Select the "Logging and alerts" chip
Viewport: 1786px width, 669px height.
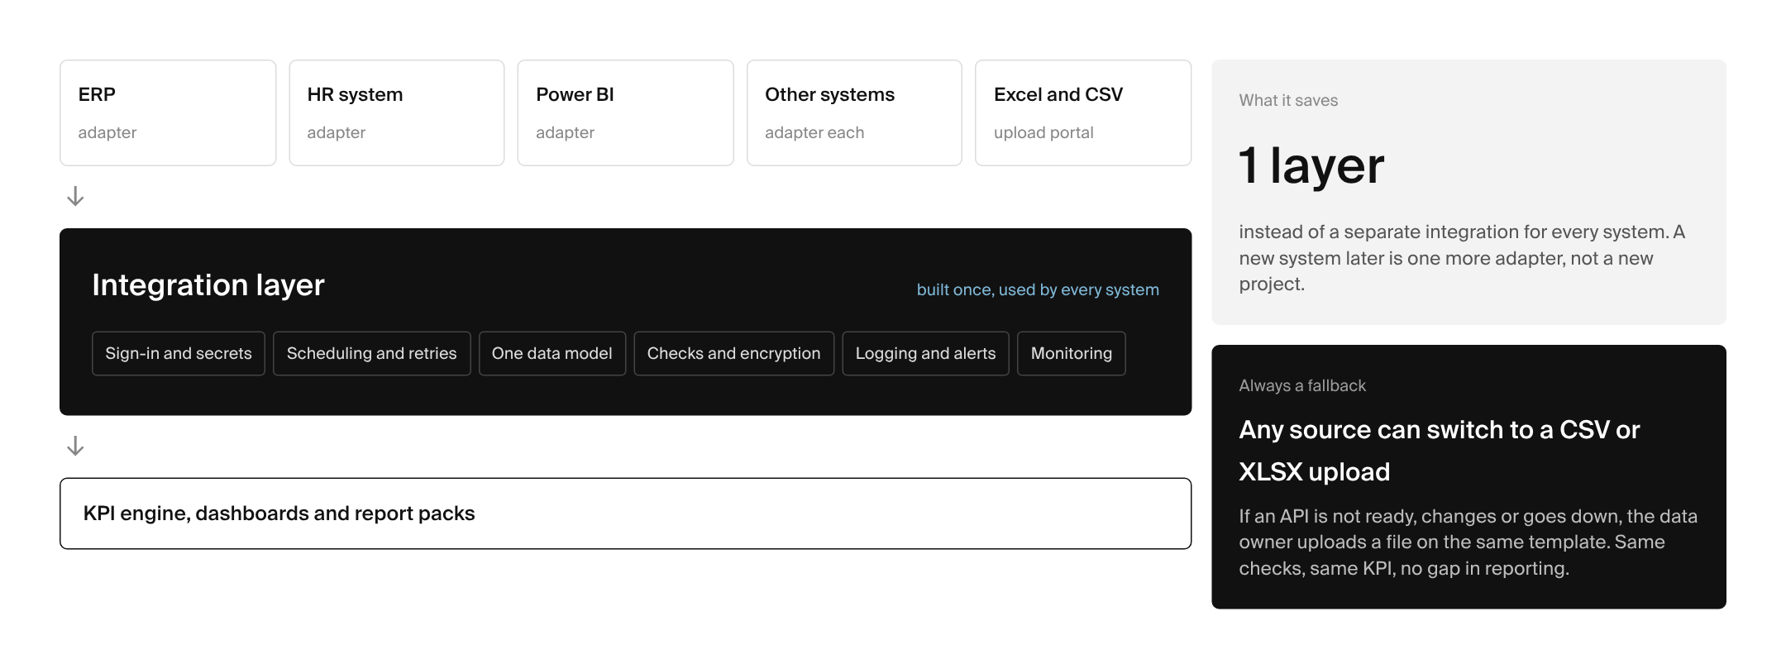[x=926, y=353]
